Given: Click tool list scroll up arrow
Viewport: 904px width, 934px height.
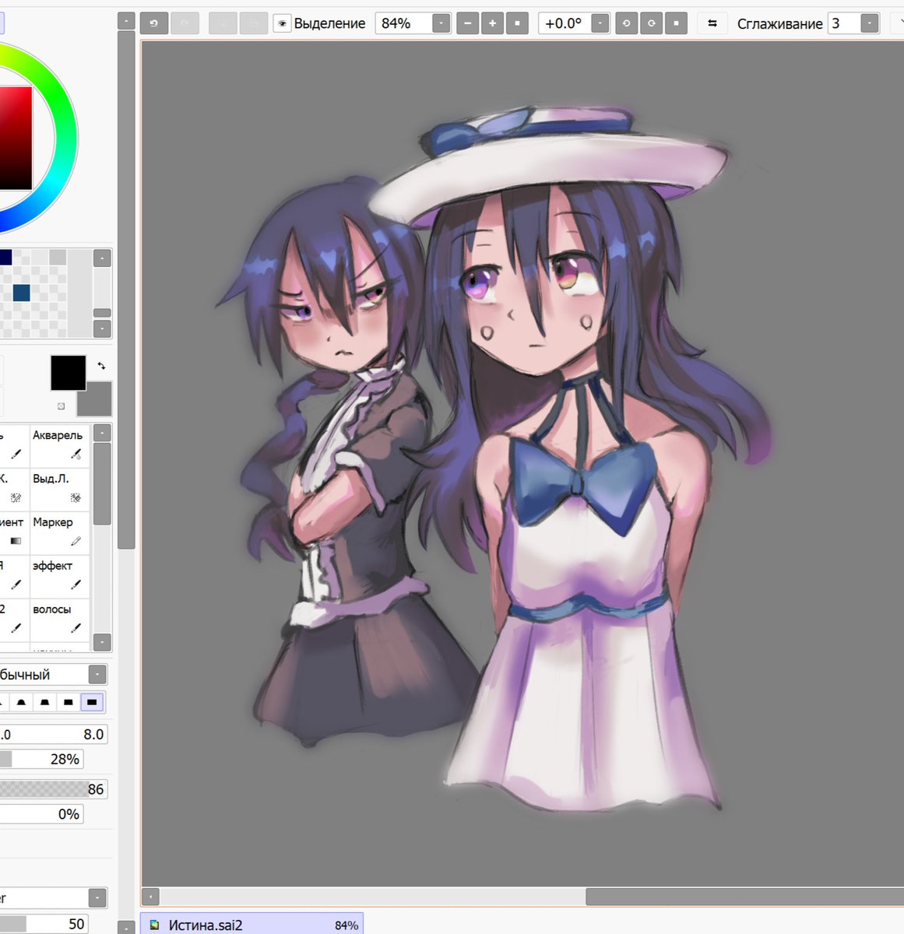Looking at the screenshot, I should point(102,433).
